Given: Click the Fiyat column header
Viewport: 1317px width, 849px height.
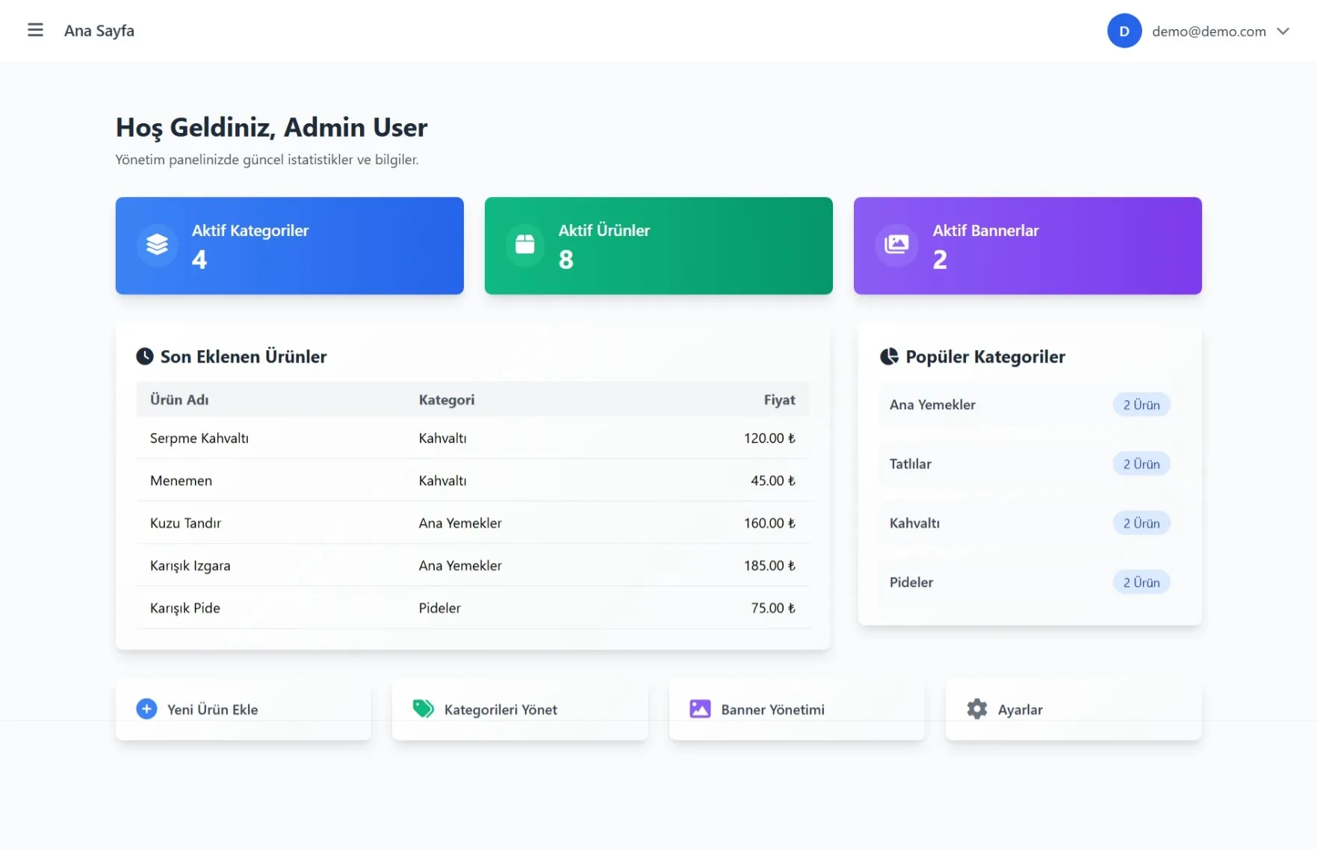Looking at the screenshot, I should tap(779, 399).
